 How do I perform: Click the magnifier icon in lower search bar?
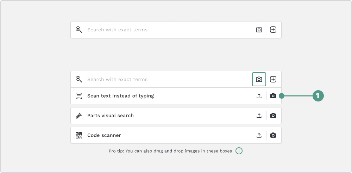pos(78,79)
